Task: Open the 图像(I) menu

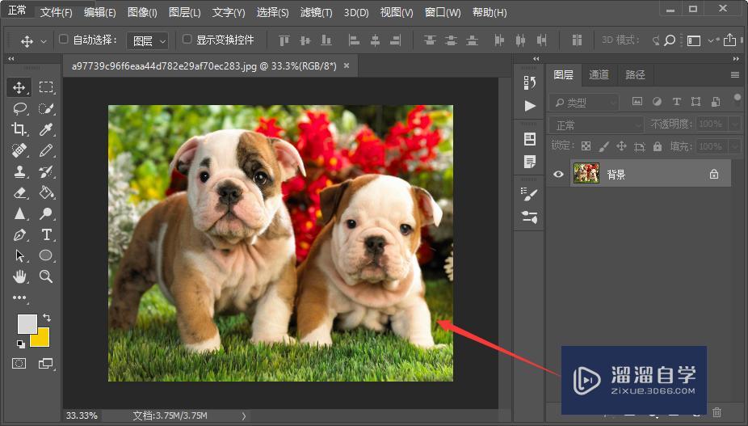Action: pyautogui.click(x=142, y=12)
